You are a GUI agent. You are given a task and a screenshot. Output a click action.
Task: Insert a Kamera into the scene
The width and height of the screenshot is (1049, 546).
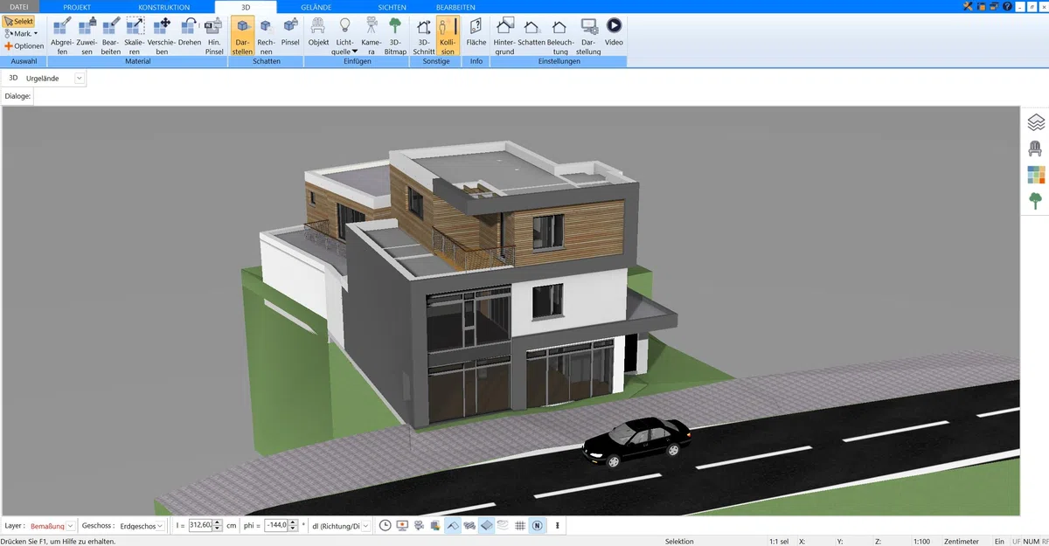coord(372,36)
